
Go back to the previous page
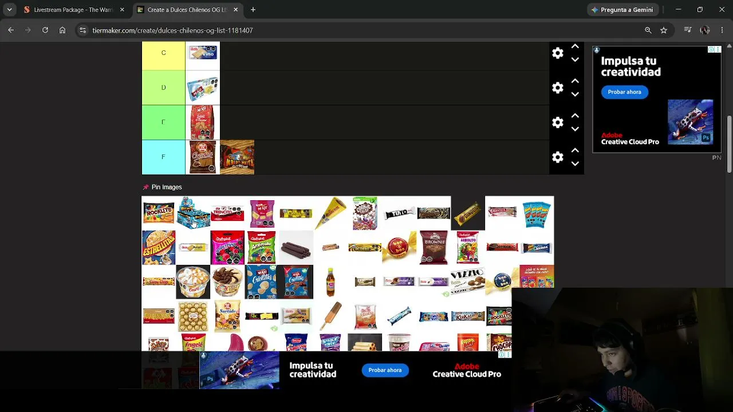[x=11, y=30]
